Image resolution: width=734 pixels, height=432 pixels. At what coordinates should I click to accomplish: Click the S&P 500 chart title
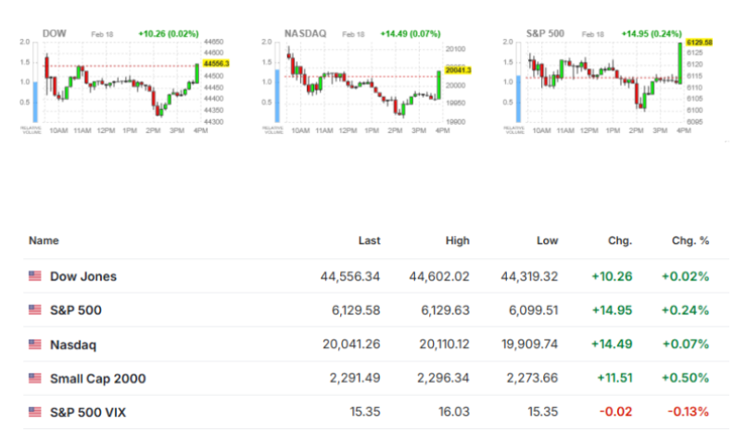point(545,33)
